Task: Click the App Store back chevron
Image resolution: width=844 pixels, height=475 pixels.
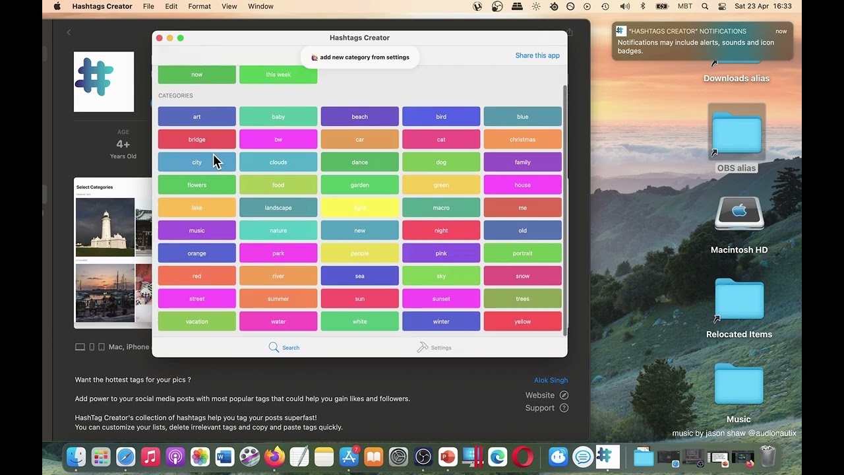Action: tap(69, 32)
